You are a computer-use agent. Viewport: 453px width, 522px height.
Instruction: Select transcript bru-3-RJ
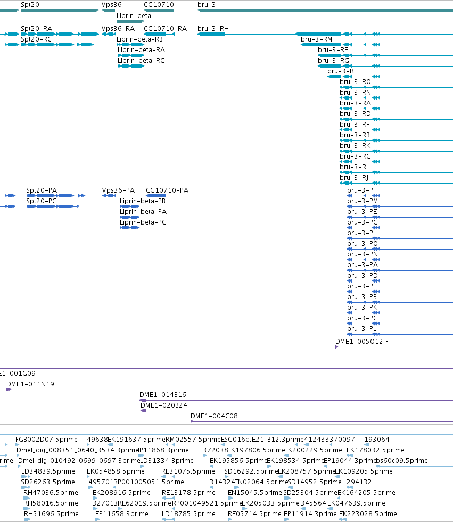click(354, 178)
